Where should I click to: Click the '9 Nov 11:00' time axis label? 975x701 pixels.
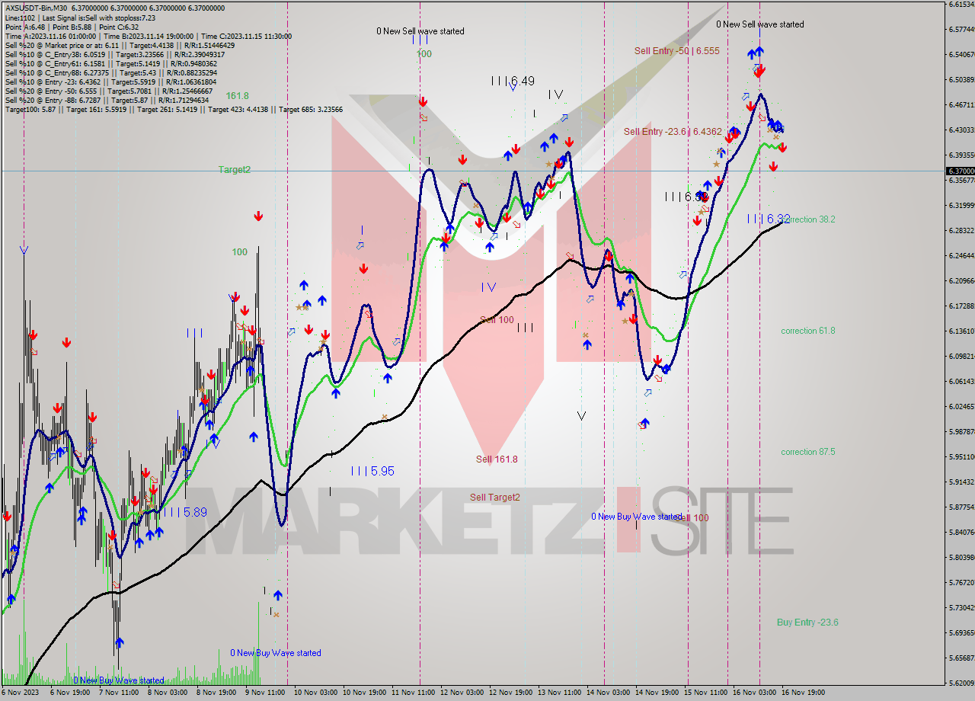point(265,693)
